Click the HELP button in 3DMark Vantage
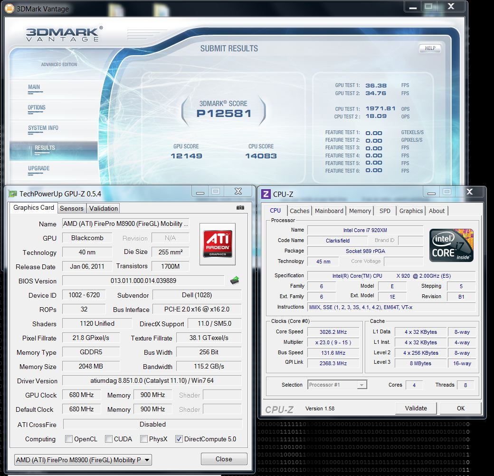Image resolution: width=494 pixels, height=476 pixels. (430, 48)
